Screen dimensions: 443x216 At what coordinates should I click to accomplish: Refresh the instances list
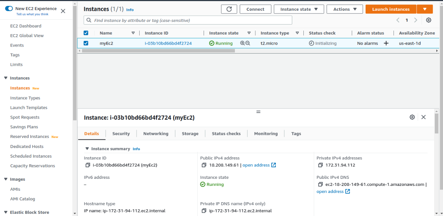click(x=229, y=9)
